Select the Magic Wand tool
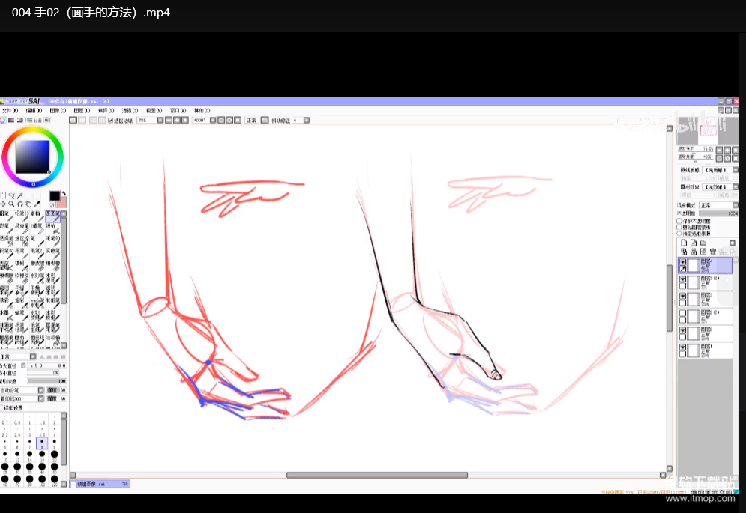746x513 pixels. coord(20,195)
